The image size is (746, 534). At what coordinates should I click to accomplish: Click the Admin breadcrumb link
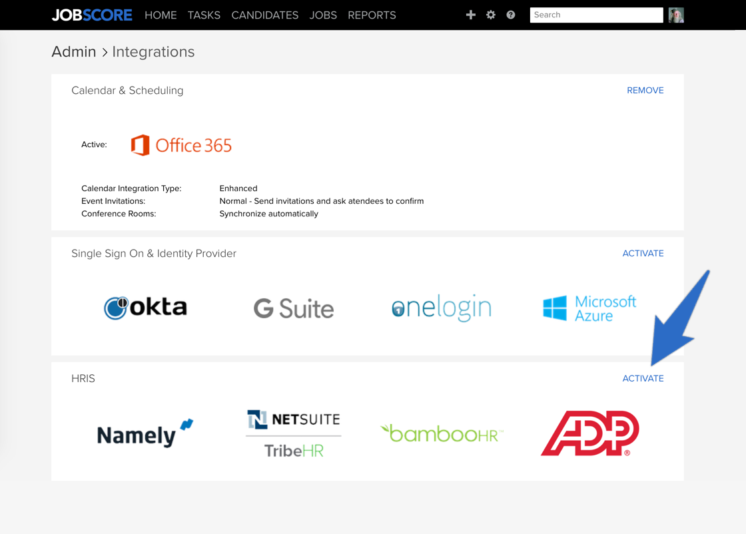pyautogui.click(x=74, y=51)
